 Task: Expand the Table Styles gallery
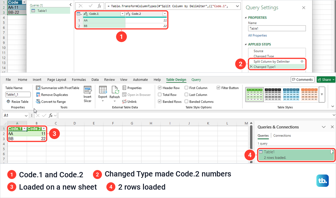coord(322,95)
